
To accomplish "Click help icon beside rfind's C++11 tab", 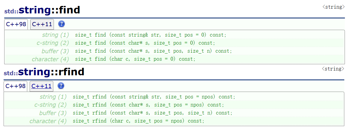I will pyautogui.click(x=61, y=86).
